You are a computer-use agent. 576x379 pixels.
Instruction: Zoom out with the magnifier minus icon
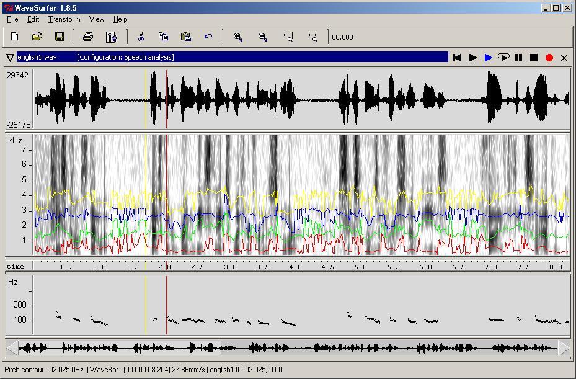point(263,37)
